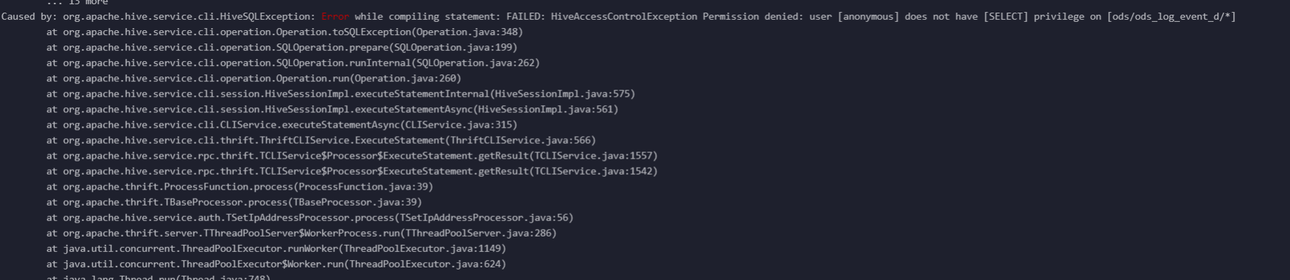Select the HiveSessionImpl.executeStatementInternal stack frame
1290x280 pixels.
(341, 93)
